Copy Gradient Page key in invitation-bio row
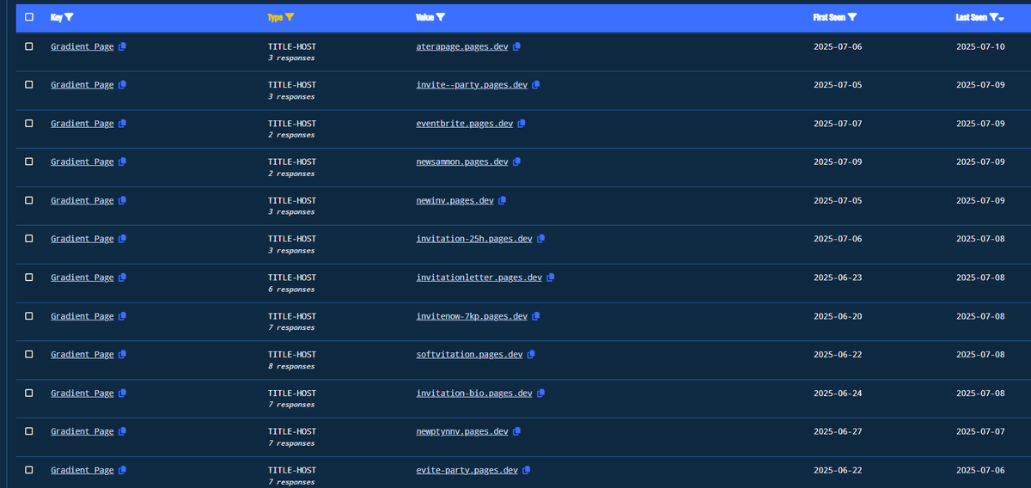 click(x=122, y=393)
